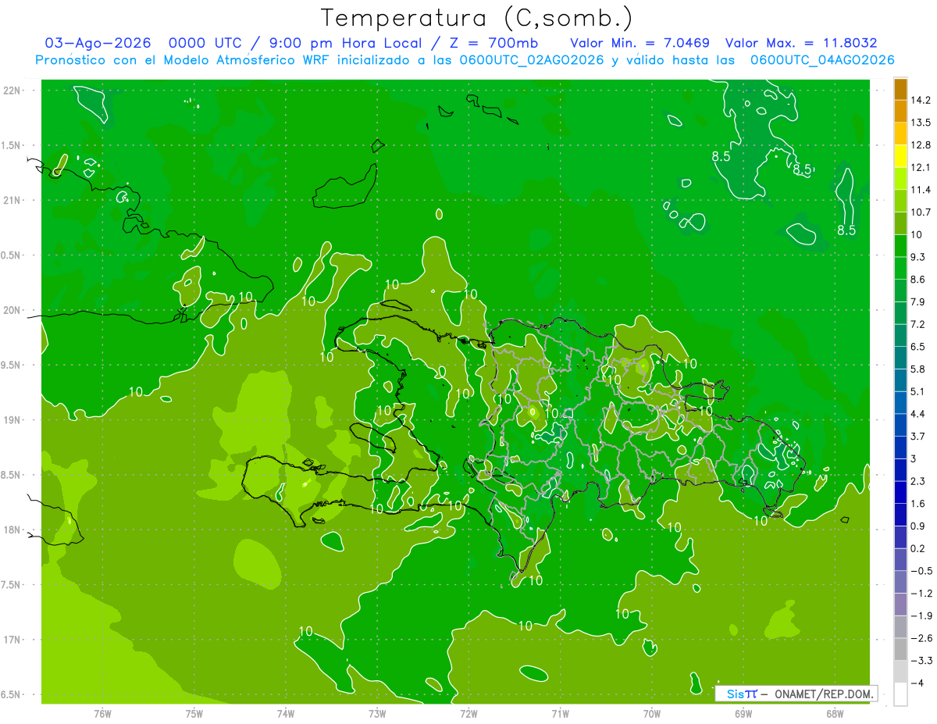Click the '76W' longitude axis label
The width and height of the screenshot is (937, 724).
[x=102, y=713]
